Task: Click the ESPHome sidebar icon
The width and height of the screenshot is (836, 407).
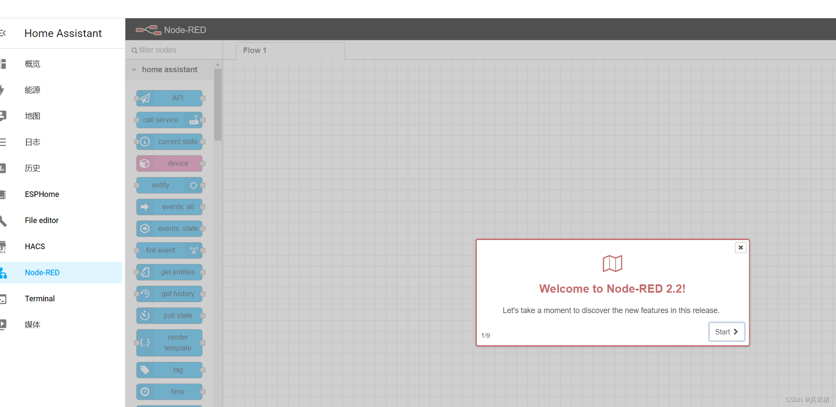Action: [3, 194]
